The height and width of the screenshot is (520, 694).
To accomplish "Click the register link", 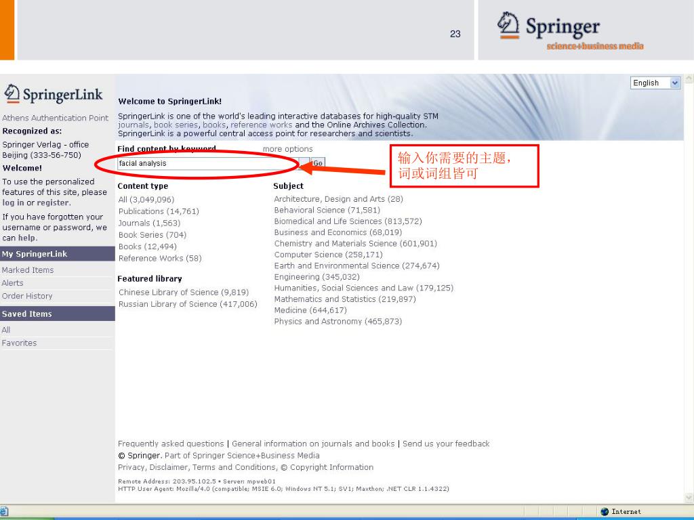I will point(53,203).
